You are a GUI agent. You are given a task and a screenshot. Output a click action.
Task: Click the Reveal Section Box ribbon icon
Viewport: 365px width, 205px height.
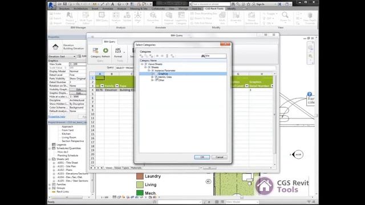point(252,15)
